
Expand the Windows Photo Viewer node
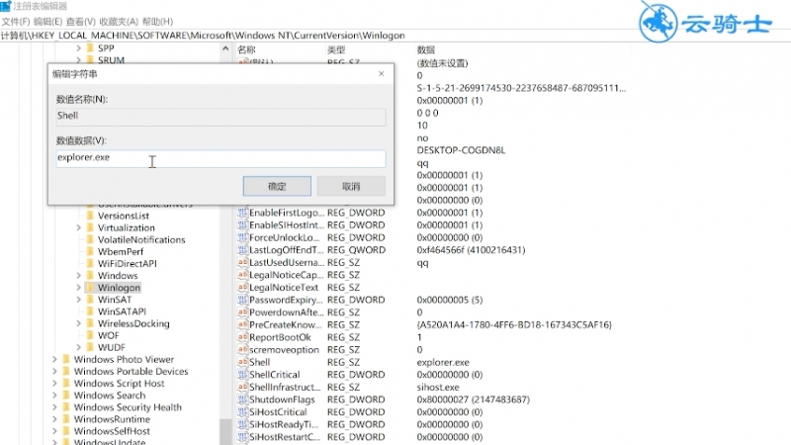point(54,359)
